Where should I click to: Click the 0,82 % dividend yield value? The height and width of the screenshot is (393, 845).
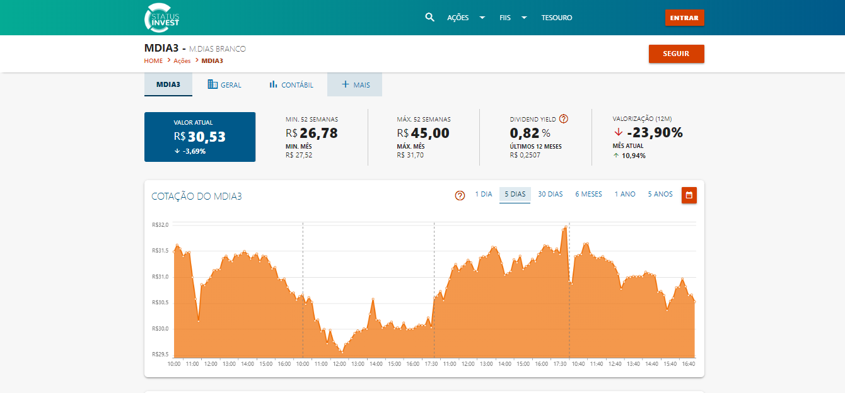coord(530,133)
